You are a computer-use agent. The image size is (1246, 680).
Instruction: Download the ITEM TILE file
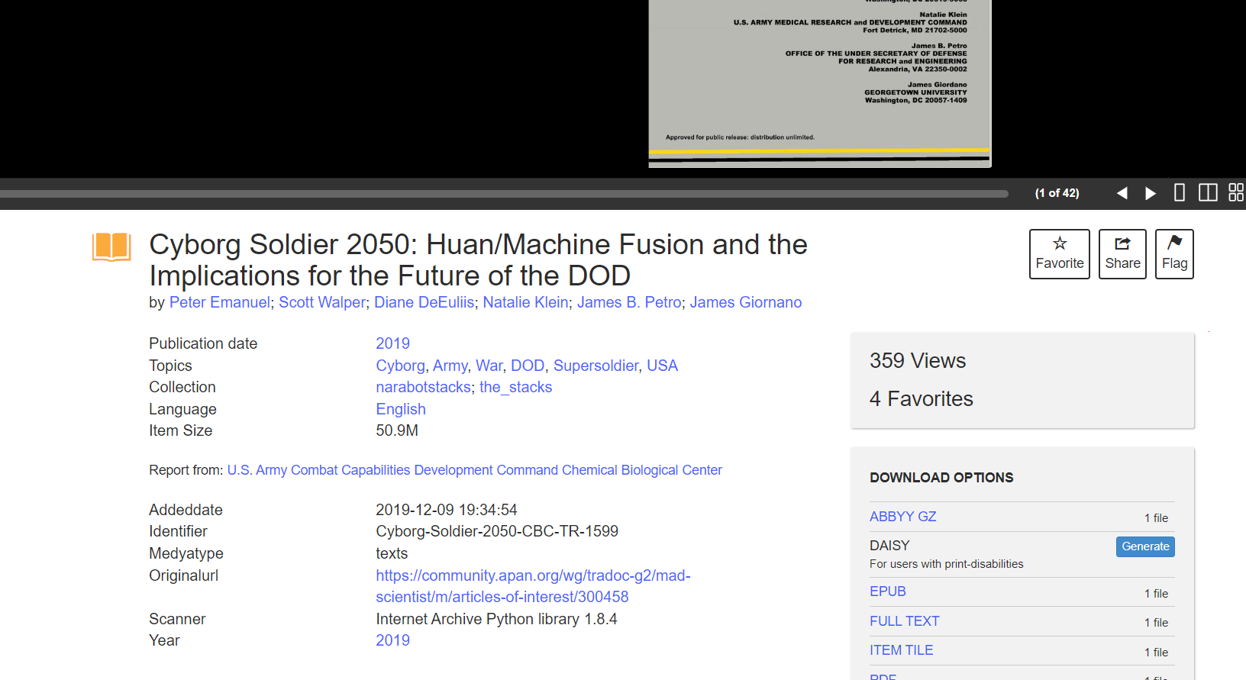coord(902,650)
